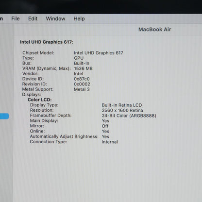Click the VRAM (Dynamic, Max) label

pos(47,68)
